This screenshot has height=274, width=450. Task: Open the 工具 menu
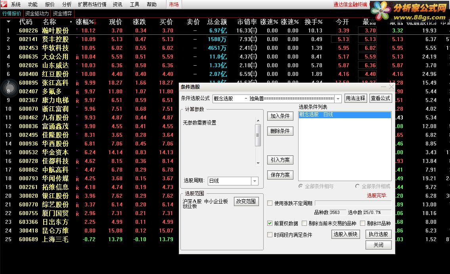coord(134,5)
